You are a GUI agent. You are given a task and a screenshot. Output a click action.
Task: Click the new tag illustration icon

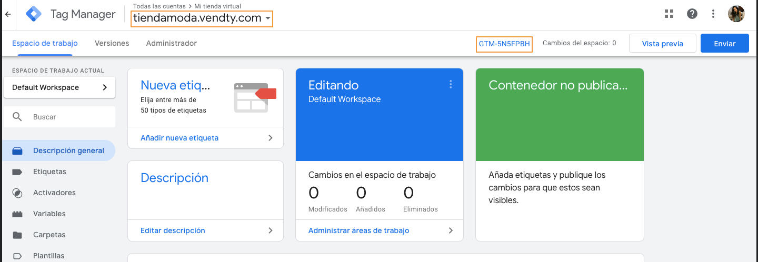[x=255, y=97]
